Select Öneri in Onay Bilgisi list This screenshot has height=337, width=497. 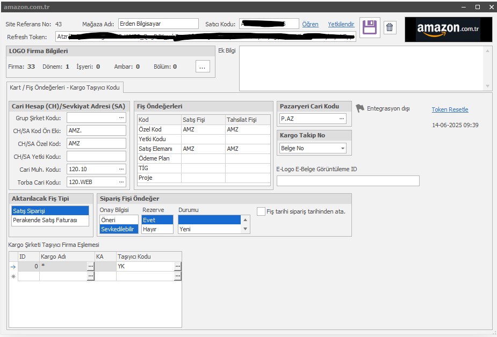(x=119, y=220)
